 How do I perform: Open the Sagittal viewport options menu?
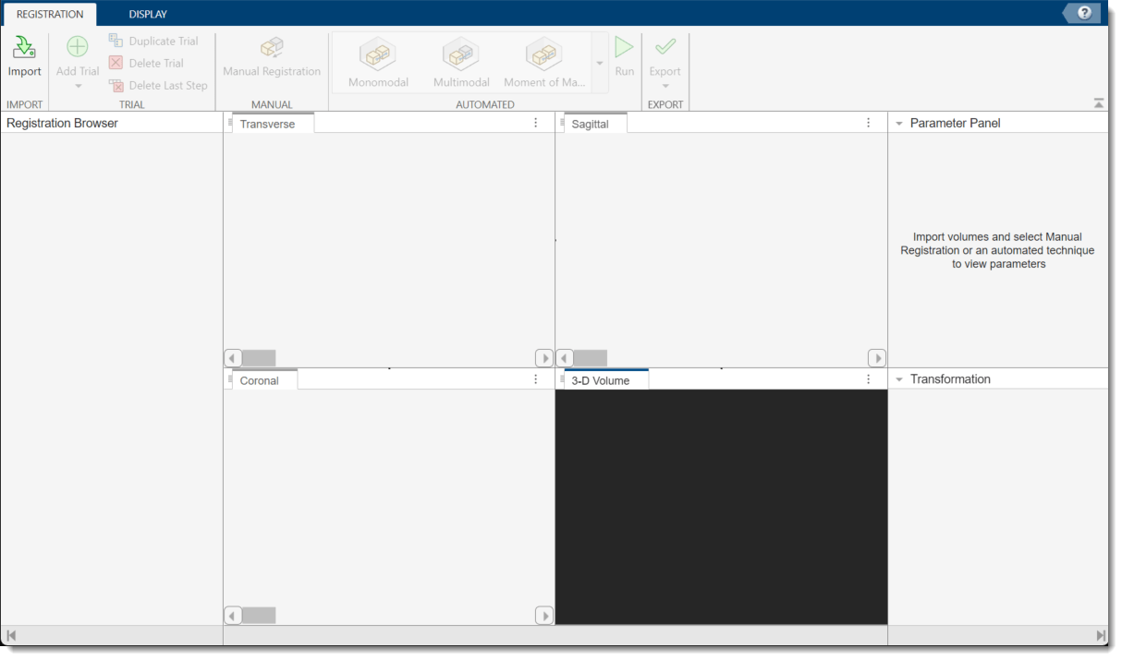(x=868, y=122)
